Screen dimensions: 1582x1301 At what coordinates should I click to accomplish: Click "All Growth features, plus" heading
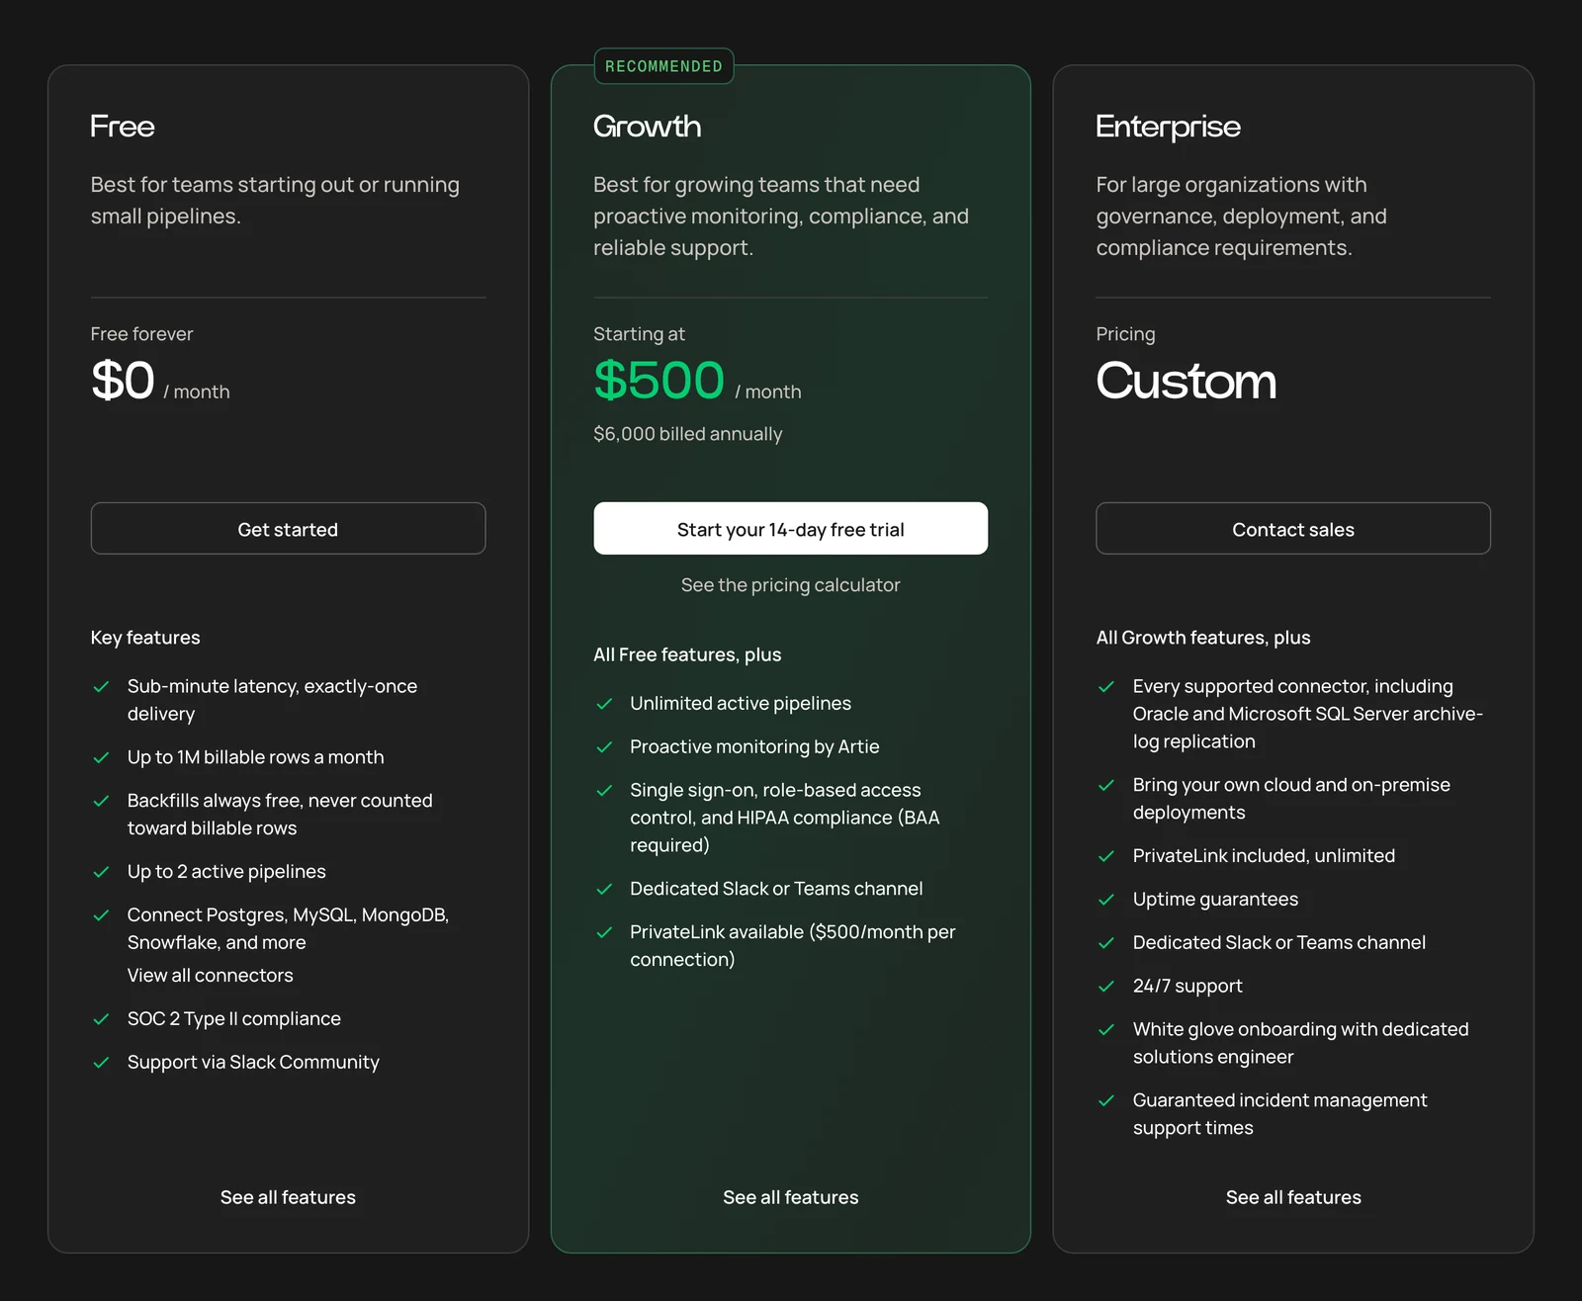click(1203, 638)
